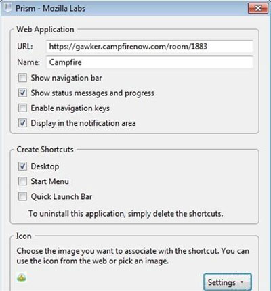Disable Display in the notification area
The width and height of the screenshot is (271, 291).
coord(22,123)
